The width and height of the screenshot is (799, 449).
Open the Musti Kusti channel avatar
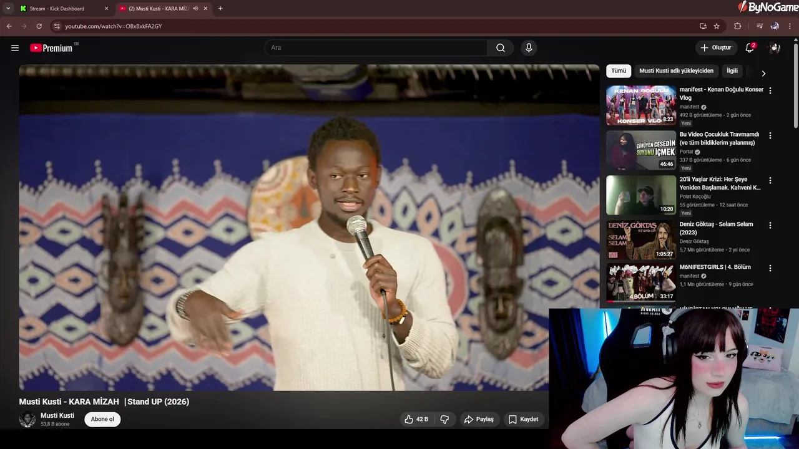(27, 419)
